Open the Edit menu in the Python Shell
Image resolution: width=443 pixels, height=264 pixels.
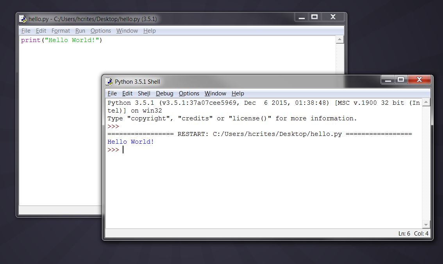click(127, 93)
